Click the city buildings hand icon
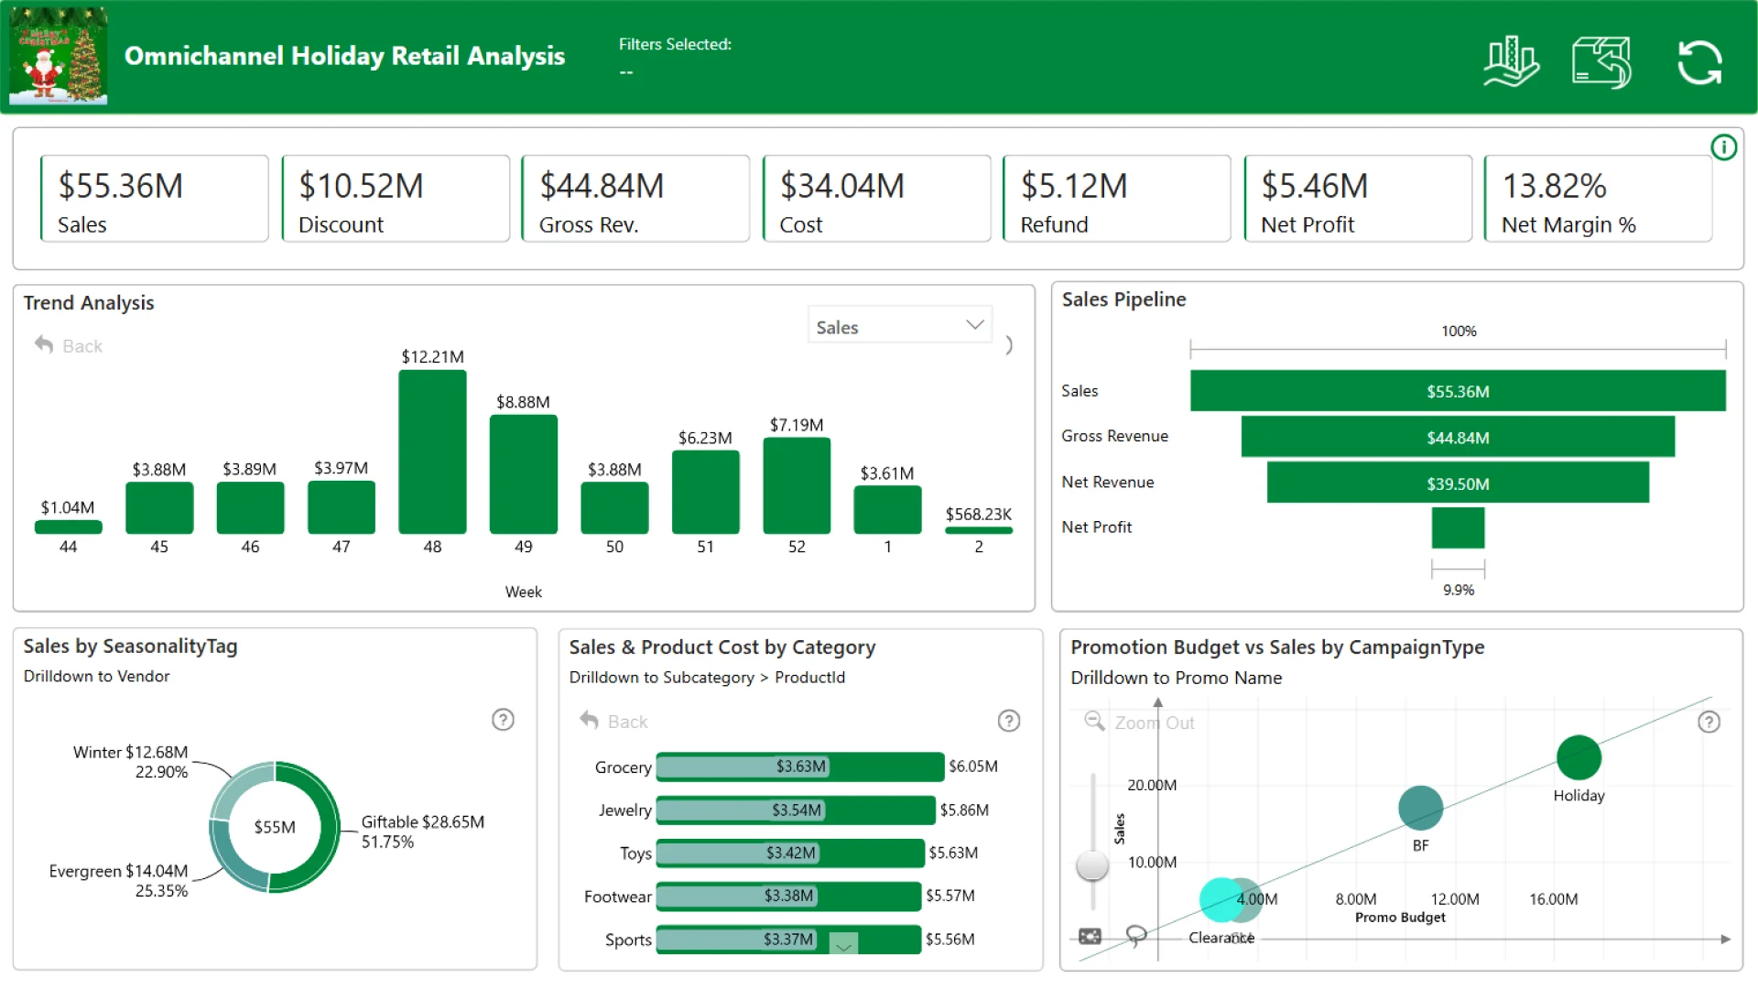1758x989 pixels. click(x=1511, y=62)
